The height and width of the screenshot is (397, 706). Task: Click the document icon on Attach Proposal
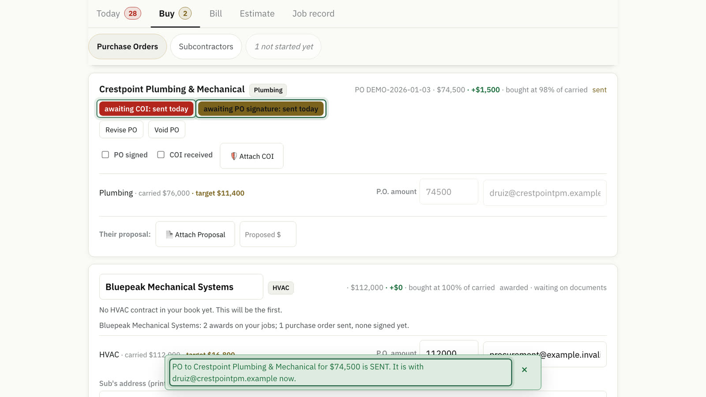tap(169, 234)
